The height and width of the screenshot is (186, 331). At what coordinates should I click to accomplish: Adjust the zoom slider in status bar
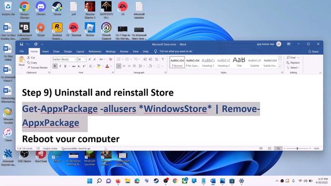[297, 148]
